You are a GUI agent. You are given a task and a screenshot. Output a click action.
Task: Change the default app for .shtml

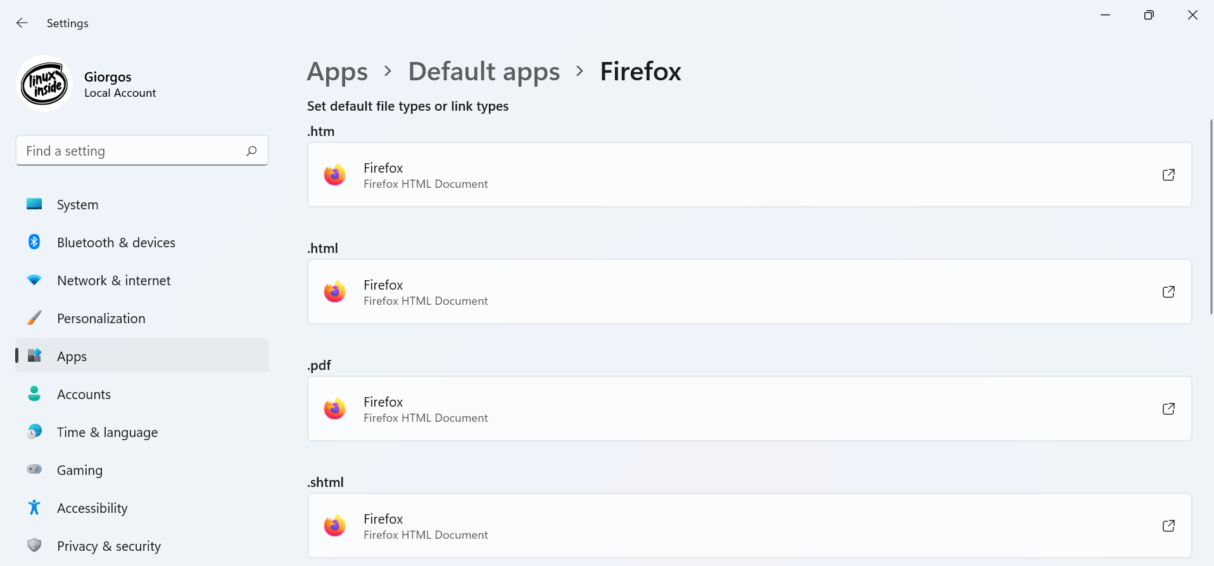pos(750,526)
